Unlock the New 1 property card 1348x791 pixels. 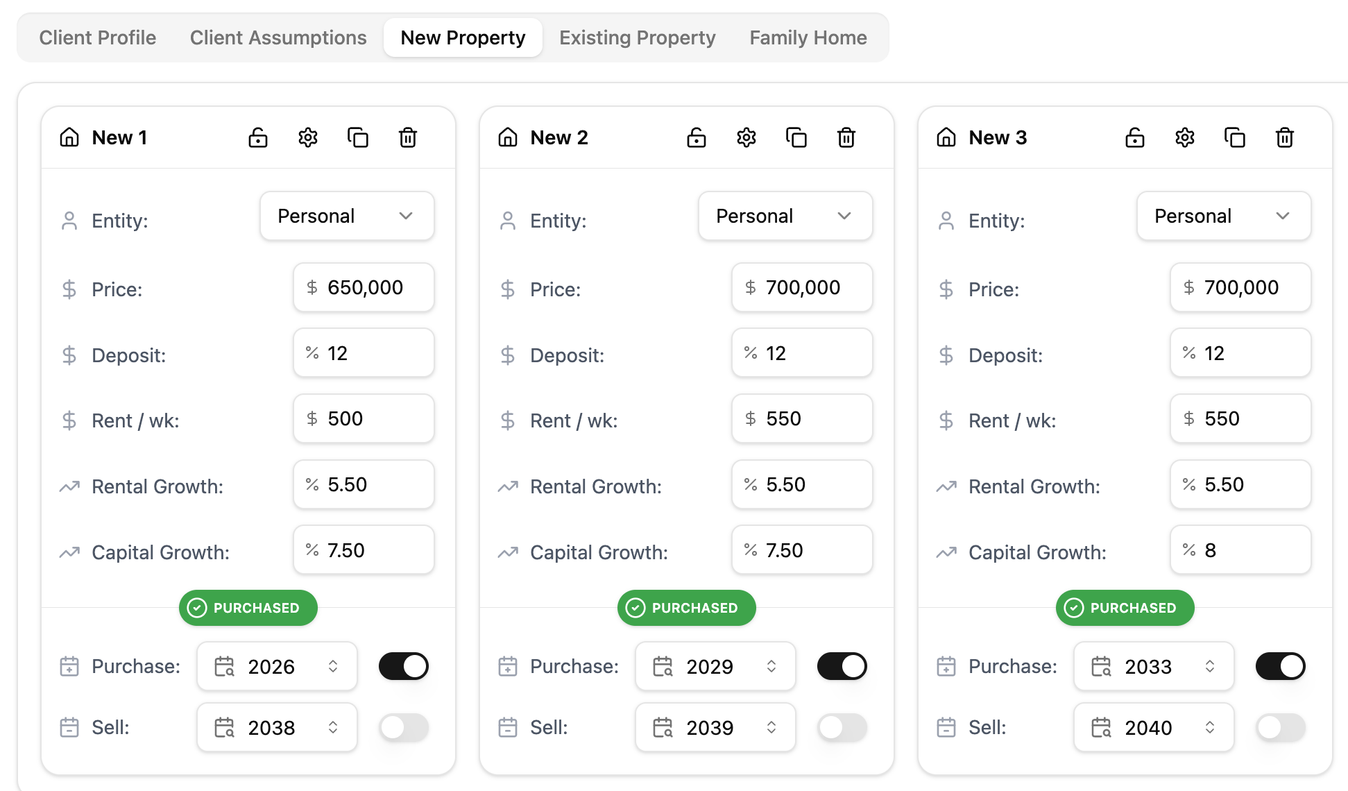(x=257, y=137)
